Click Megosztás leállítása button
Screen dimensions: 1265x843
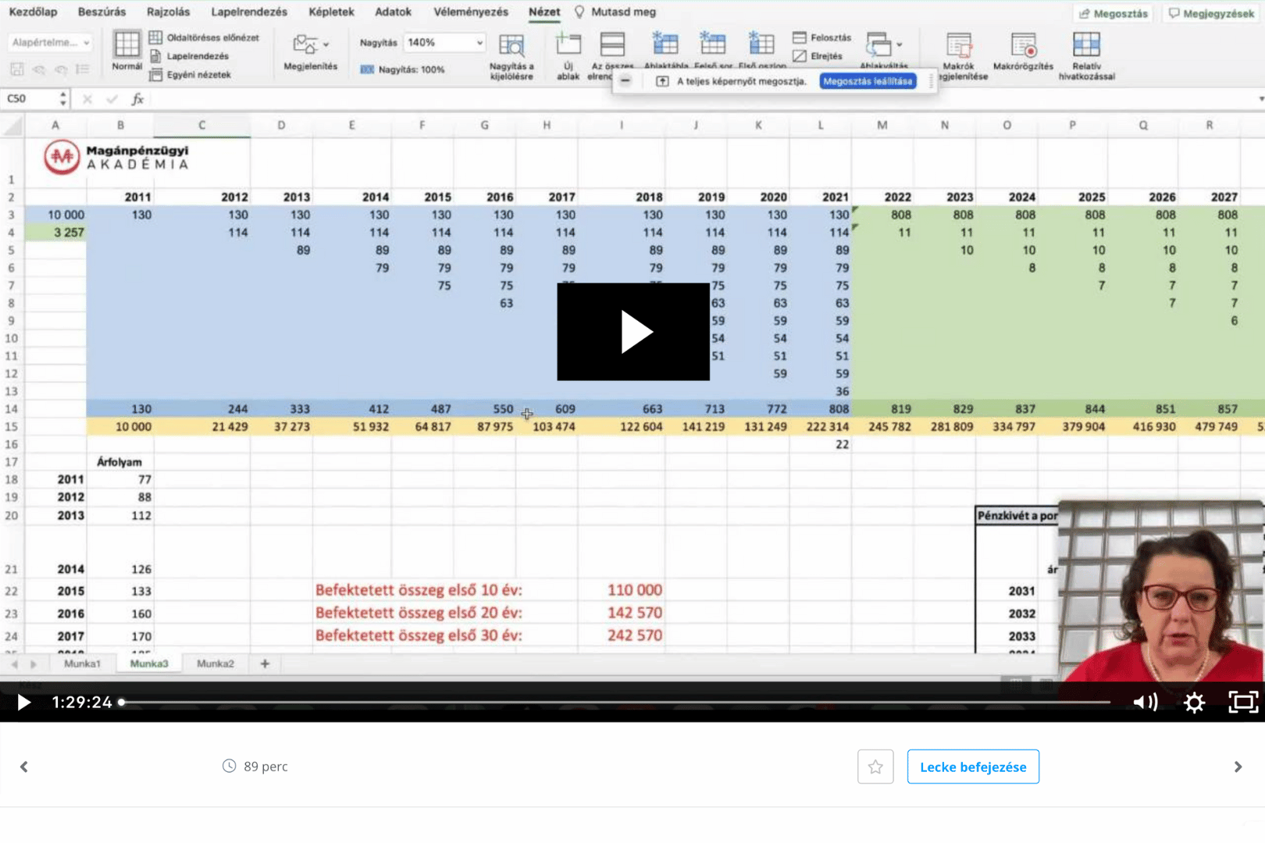(x=868, y=81)
